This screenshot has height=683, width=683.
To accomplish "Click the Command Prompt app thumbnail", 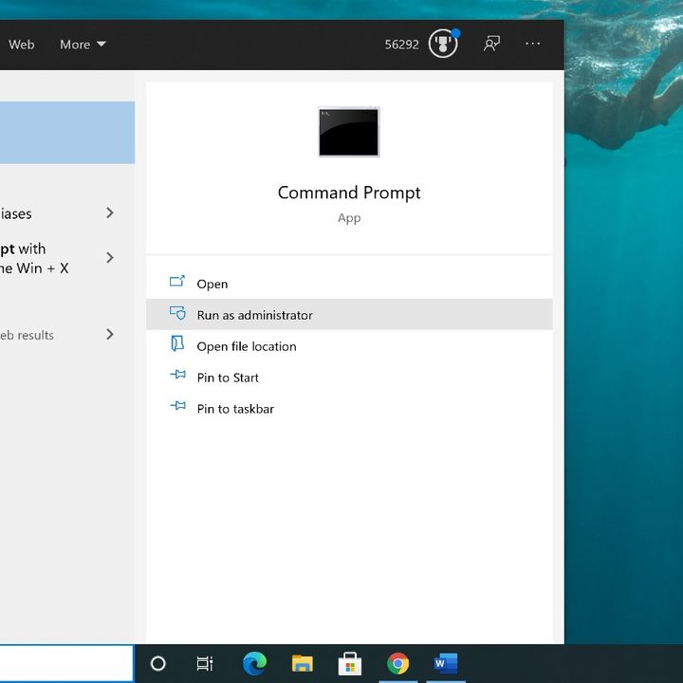I will click(349, 132).
